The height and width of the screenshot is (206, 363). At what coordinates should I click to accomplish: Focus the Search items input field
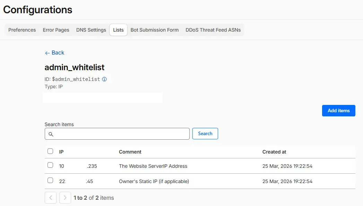click(x=117, y=134)
